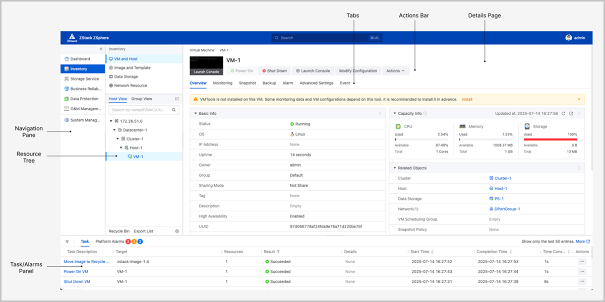Switch resource tree to Host View

(118, 99)
